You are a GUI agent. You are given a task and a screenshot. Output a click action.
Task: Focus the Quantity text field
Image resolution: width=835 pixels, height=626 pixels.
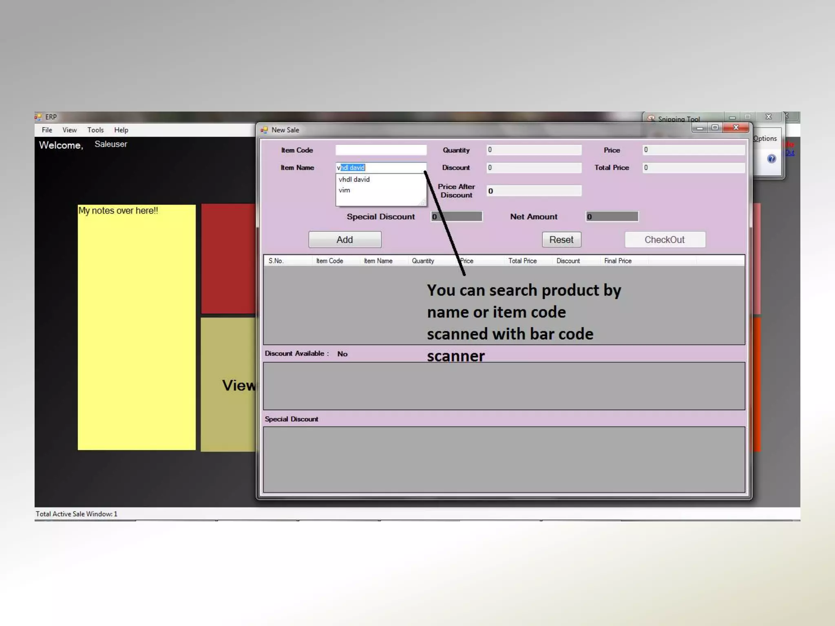(533, 150)
